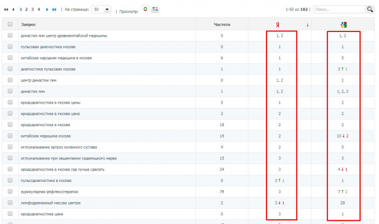The width and height of the screenshot is (379, 224).
Task: Sort by the Yandex column icon
Action: coord(278,25)
